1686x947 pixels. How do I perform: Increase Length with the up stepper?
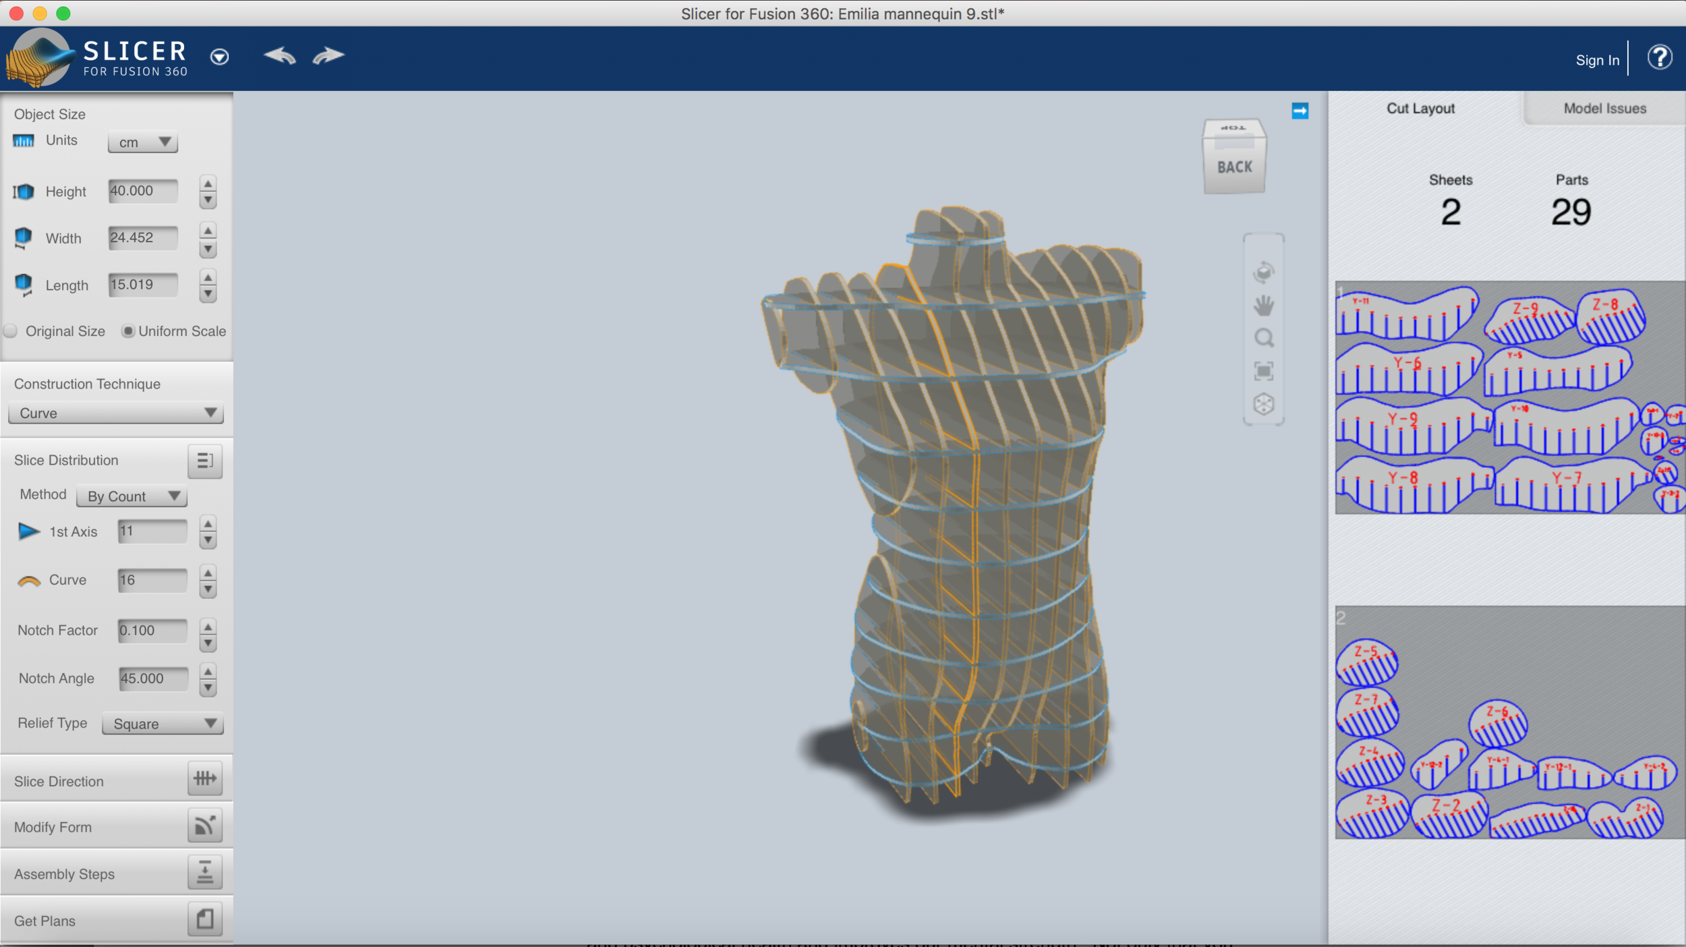point(208,278)
